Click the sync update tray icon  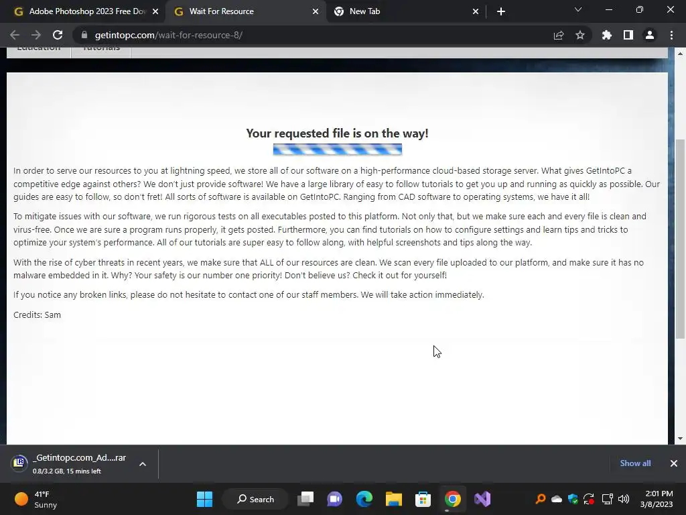coord(589,499)
